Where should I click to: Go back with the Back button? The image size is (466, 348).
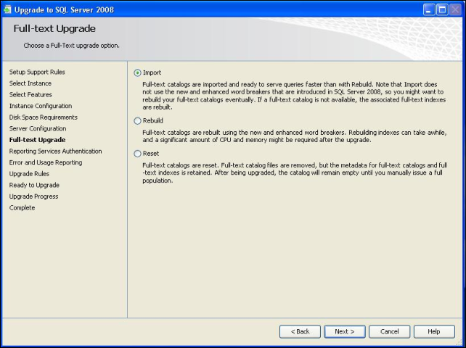tap(300, 331)
